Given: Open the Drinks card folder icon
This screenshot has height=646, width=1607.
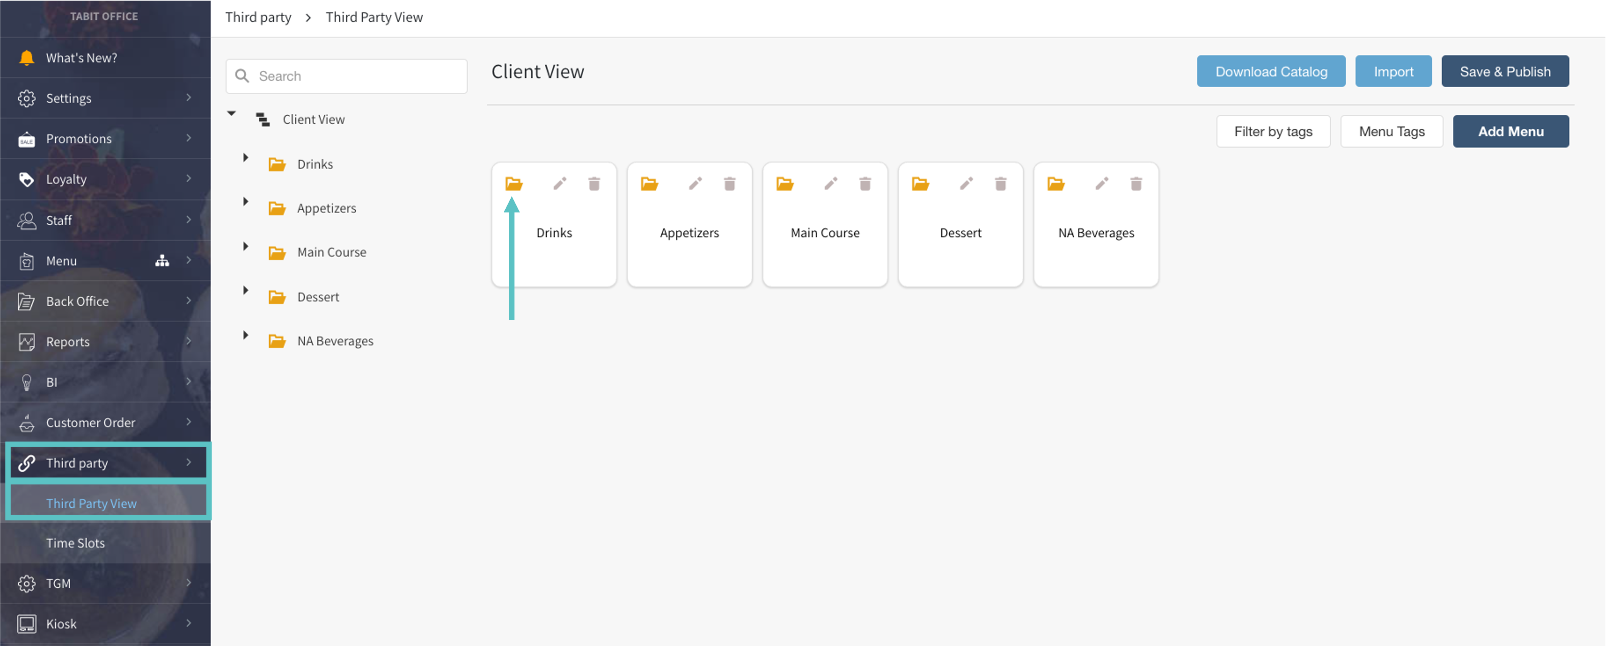Looking at the screenshot, I should 513,184.
